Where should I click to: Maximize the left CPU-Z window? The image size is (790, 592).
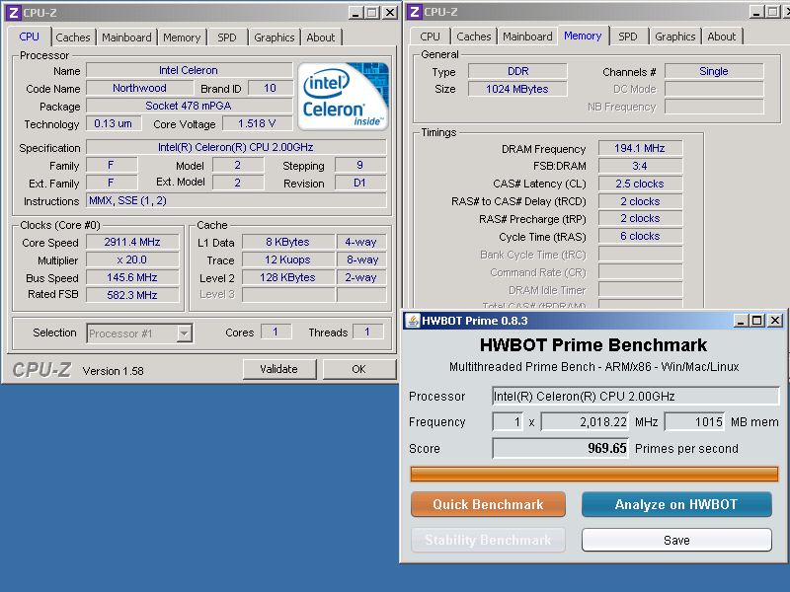(372, 13)
